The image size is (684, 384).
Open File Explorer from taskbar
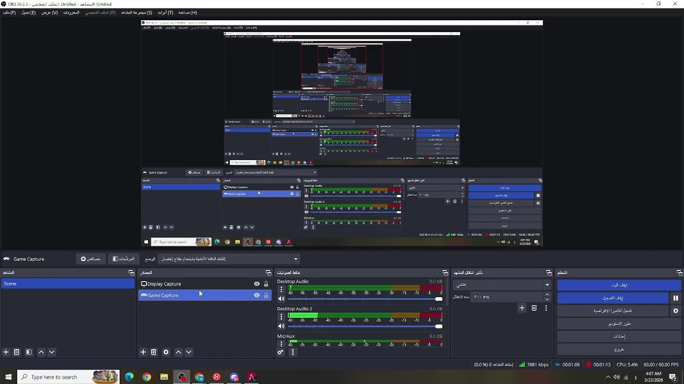[x=164, y=377]
